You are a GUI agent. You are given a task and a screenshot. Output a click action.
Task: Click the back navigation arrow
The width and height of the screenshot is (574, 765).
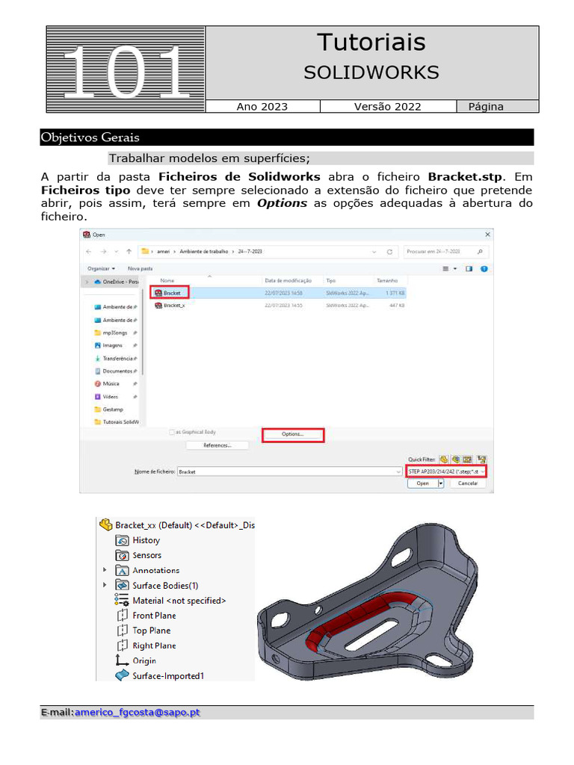tap(89, 252)
